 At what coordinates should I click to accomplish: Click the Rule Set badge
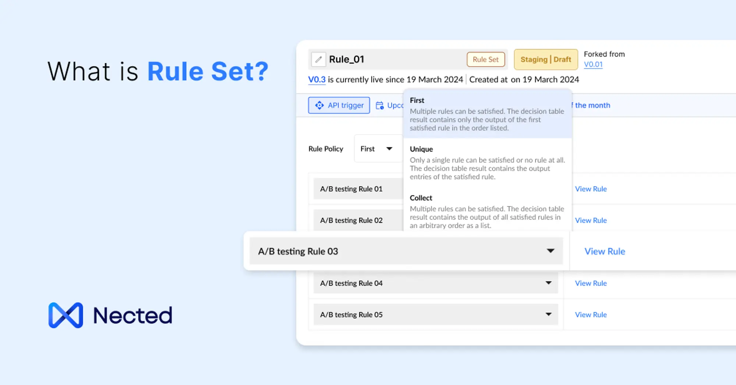tap(486, 59)
